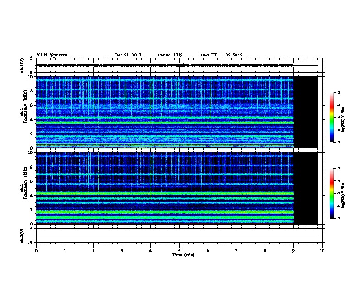363x281 pixels.
Task: Click the "-5" tick on ch.2 color bar
Action: [338, 193]
